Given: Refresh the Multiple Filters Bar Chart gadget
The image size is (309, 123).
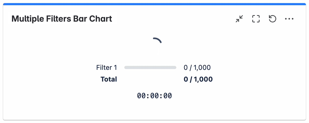Looking at the screenshot, I should click(272, 19).
